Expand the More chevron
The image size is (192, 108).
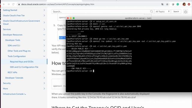coord(44,89)
